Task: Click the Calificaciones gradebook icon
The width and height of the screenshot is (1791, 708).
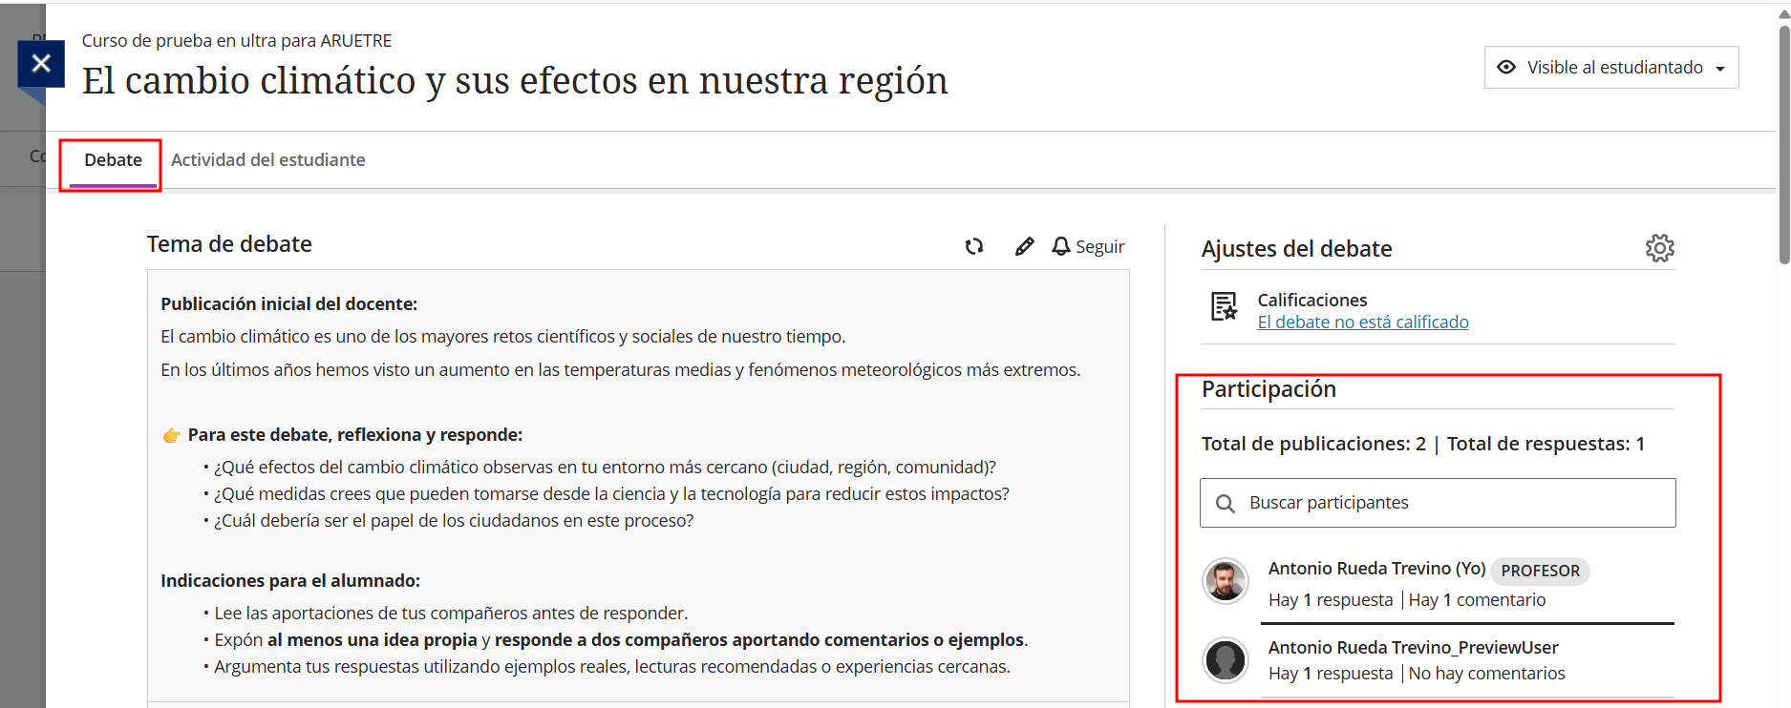Action: coord(1224,306)
